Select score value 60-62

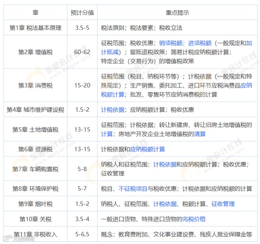coord(82,52)
